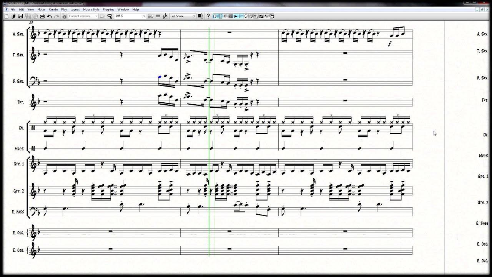Toggle the Video window
Screen dimensions: 492x277
point(261,16)
